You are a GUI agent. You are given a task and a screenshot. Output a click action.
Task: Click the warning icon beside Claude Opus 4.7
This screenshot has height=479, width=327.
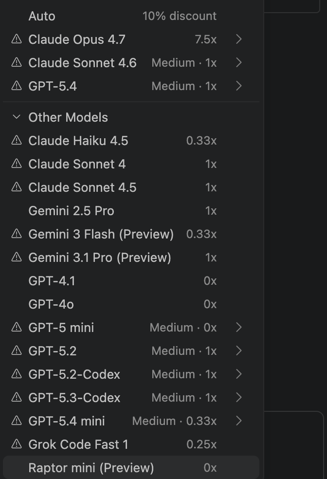tap(17, 39)
